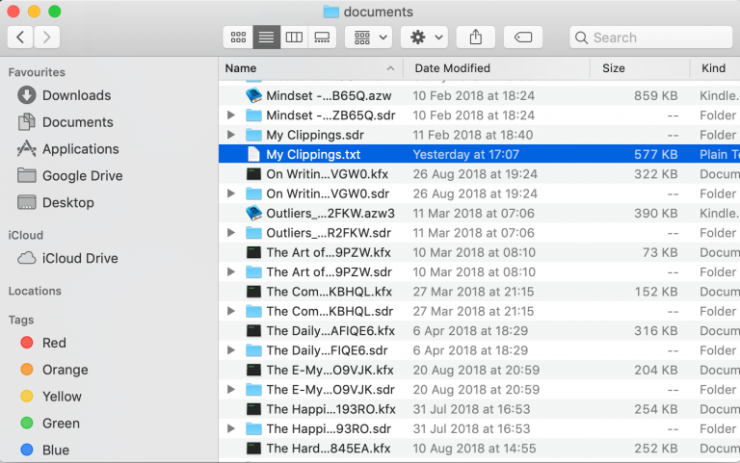Expand the Outliers_...R2FKW.sdr folder
740x463 pixels.
coord(231,232)
